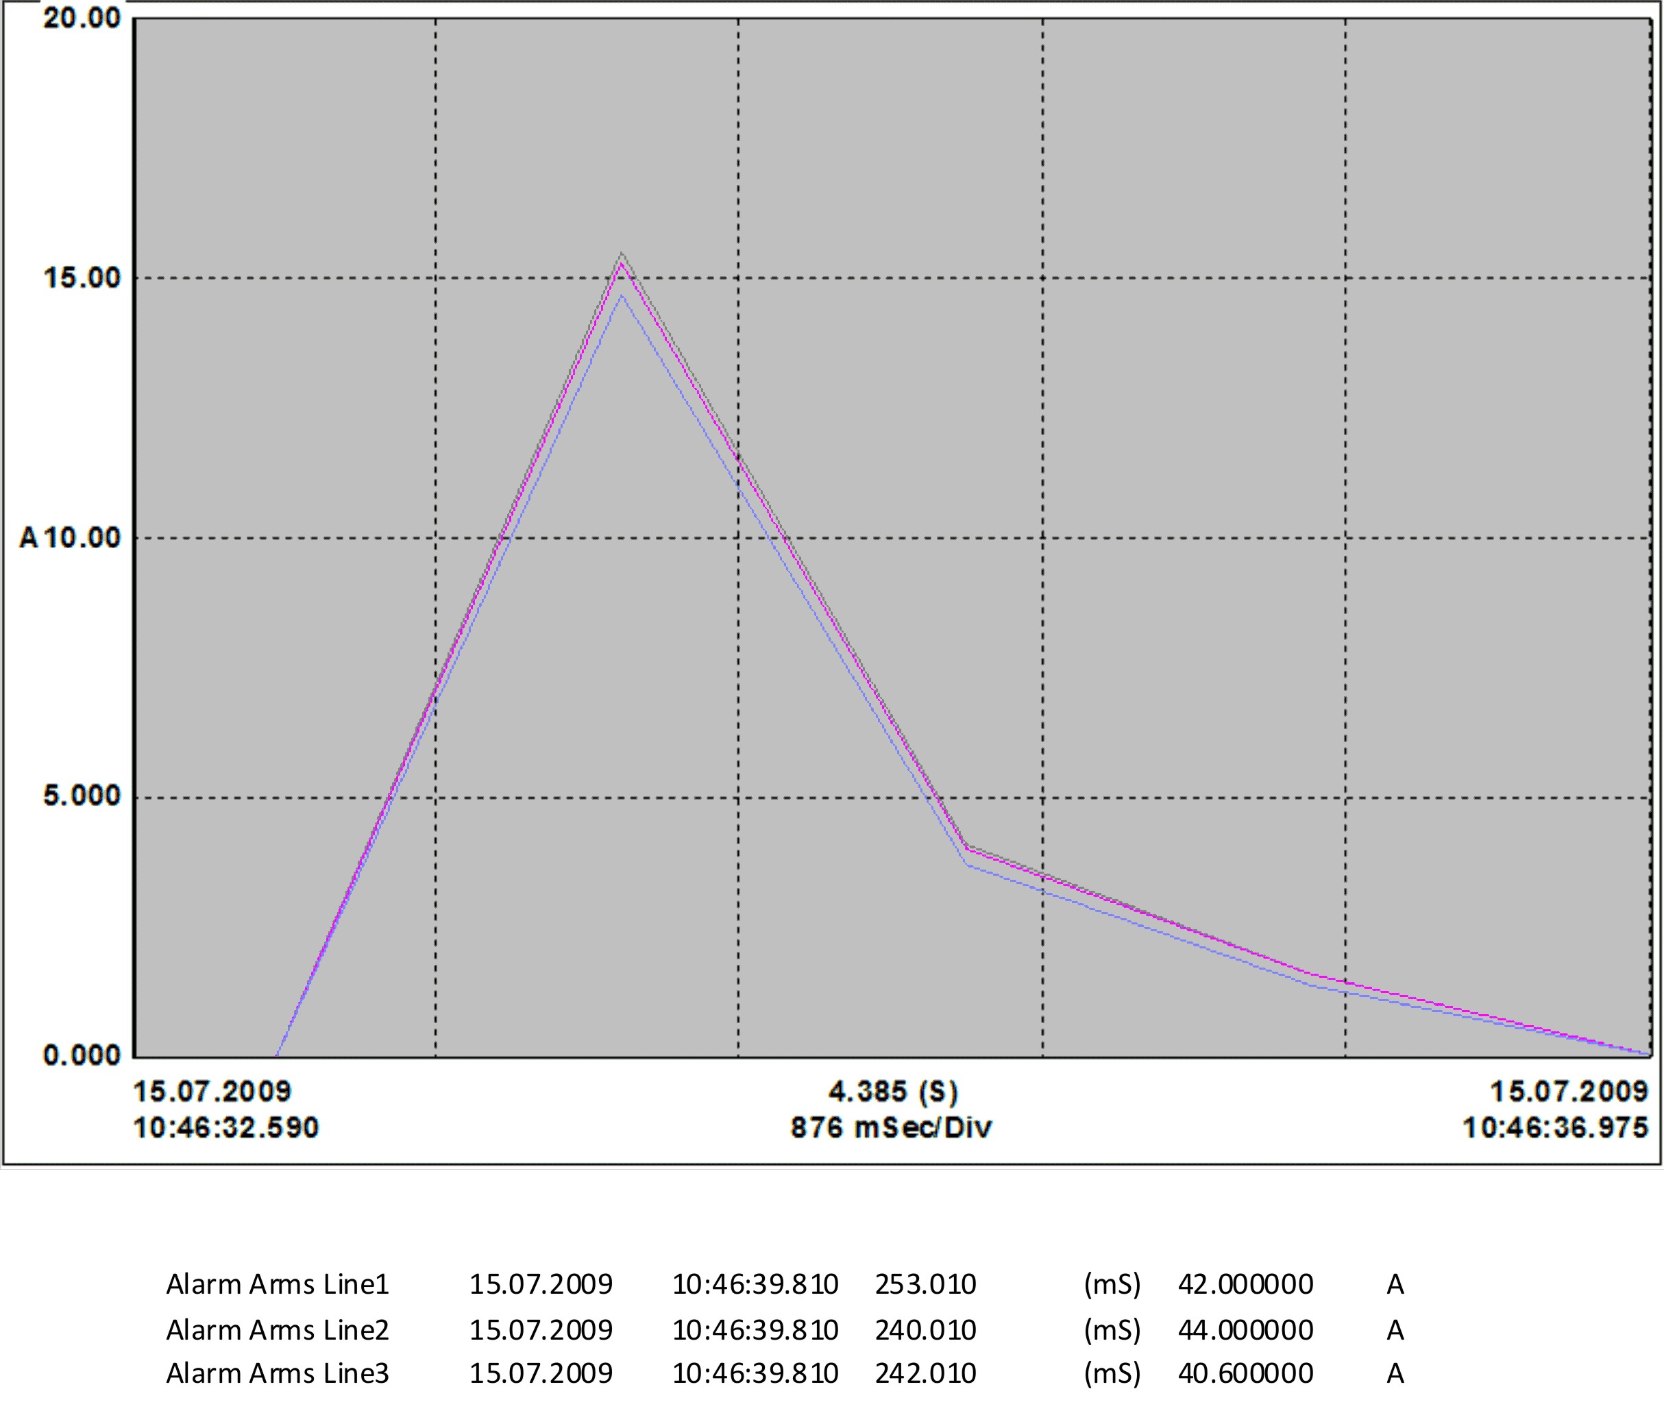This screenshot has height=1426, width=1664.
Task: Click time 10:46:39.810 in Line2 row
Action: point(756,1331)
